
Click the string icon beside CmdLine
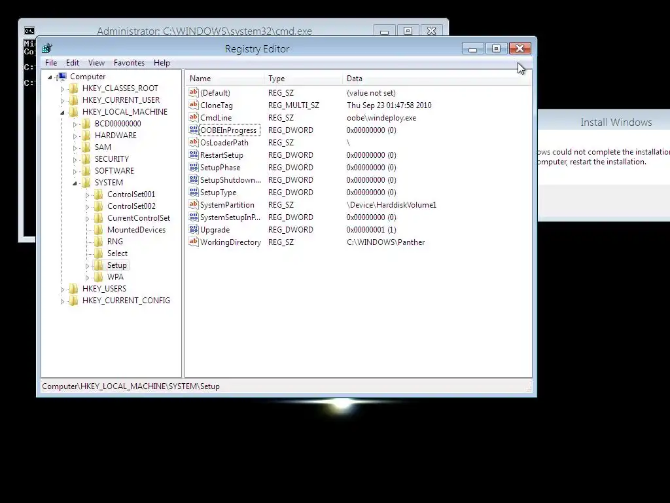click(194, 117)
